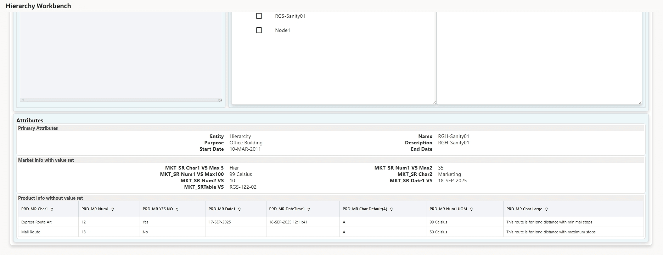Click the Attributes panel heading
The height and width of the screenshot is (255, 663).
pyautogui.click(x=30, y=121)
